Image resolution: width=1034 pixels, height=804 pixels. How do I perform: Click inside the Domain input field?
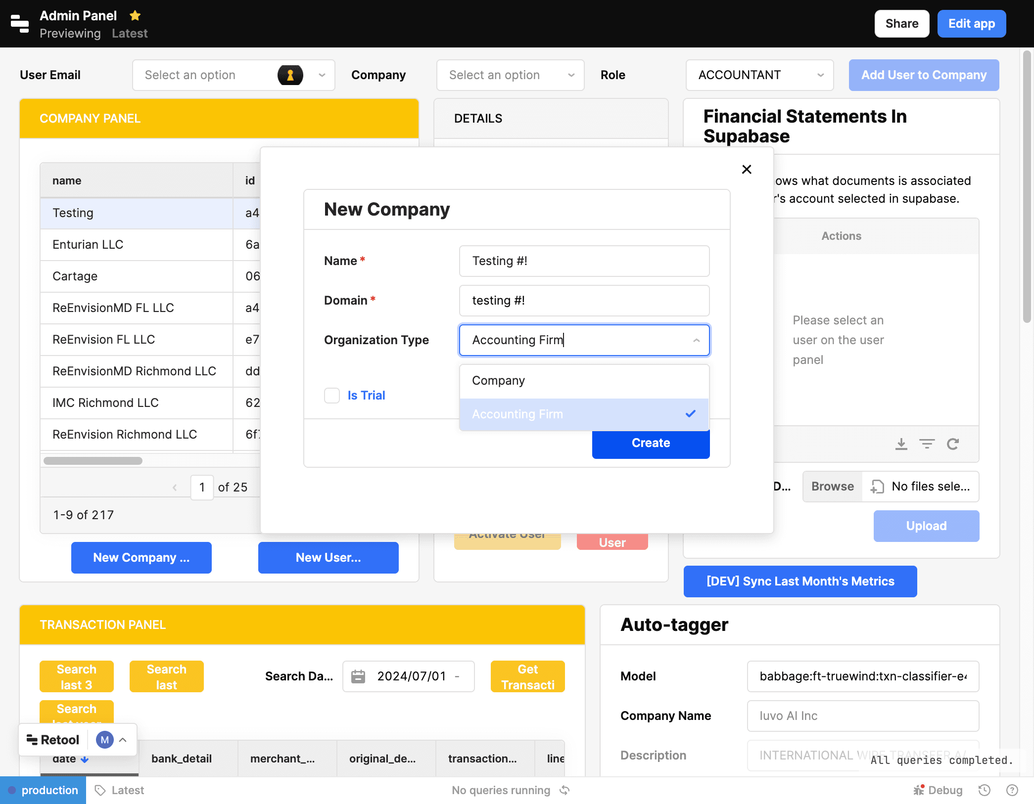coord(584,300)
